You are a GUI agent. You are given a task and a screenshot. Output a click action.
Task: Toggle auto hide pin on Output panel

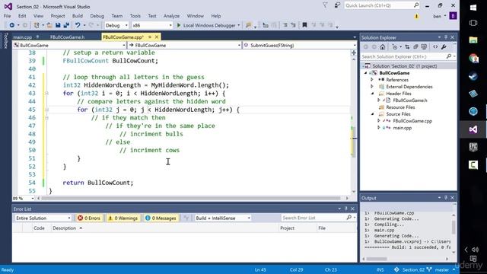click(446, 198)
